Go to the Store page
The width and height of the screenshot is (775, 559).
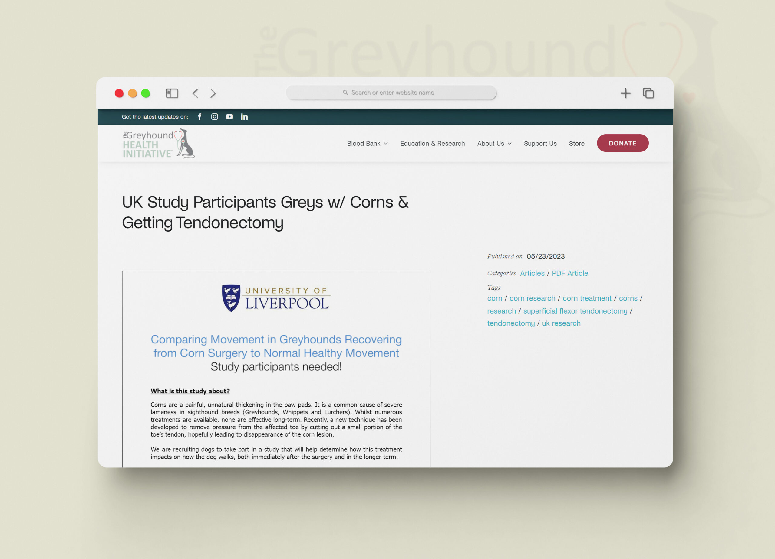click(x=576, y=144)
